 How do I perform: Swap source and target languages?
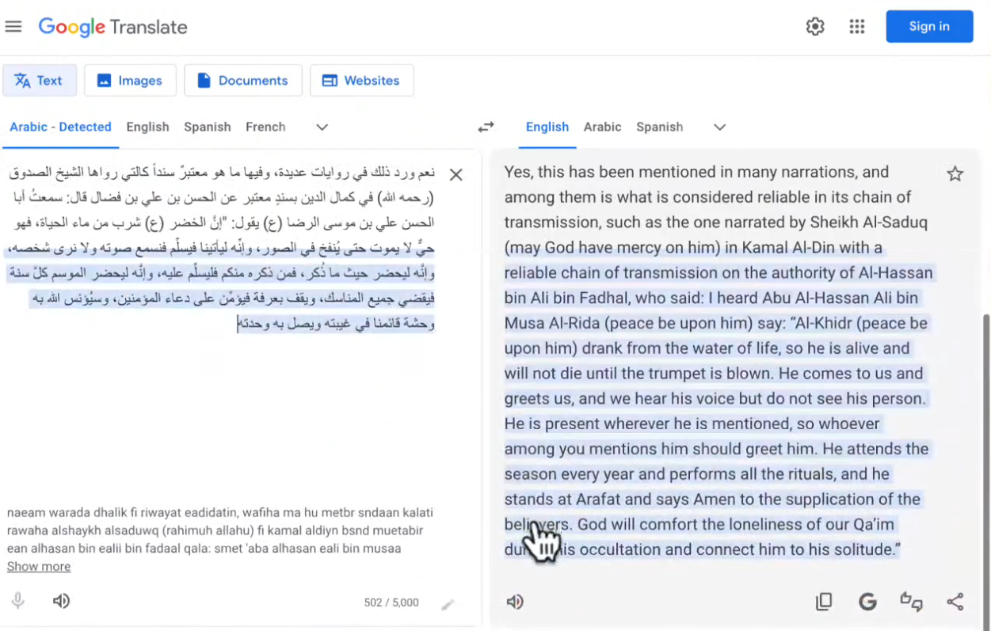[486, 127]
